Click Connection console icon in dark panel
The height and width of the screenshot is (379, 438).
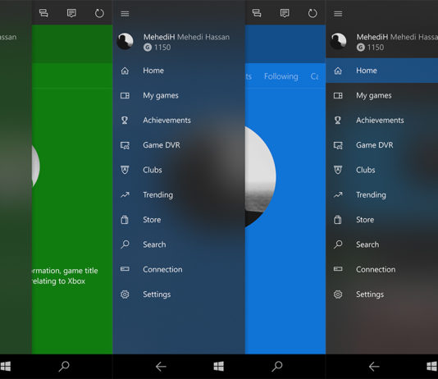click(x=338, y=269)
